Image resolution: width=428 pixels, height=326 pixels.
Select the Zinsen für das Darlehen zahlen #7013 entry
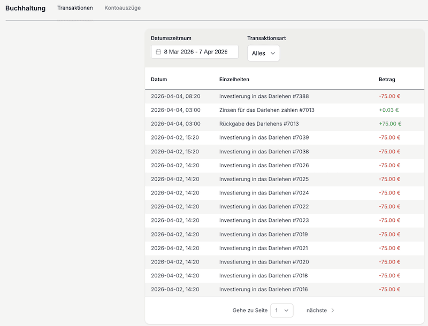pos(266,110)
